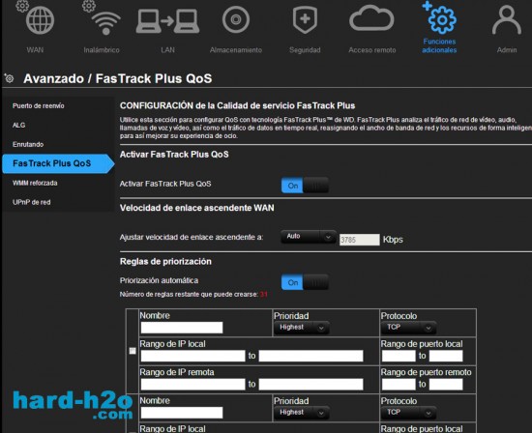Click first rule's Rango de IP local end field
532x433 pixels.
[x=310, y=356]
